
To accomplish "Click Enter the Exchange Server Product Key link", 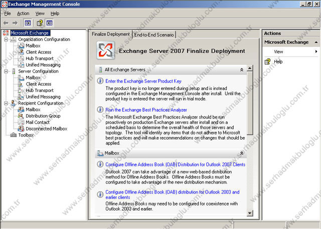I will coord(143,81).
